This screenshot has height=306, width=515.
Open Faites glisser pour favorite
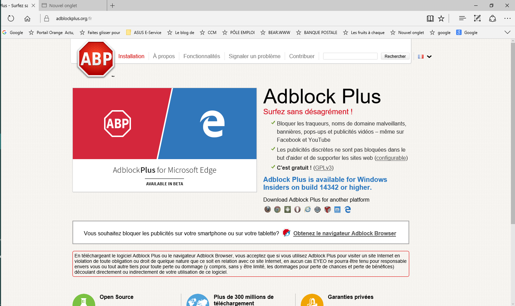(x=100, y=33)
